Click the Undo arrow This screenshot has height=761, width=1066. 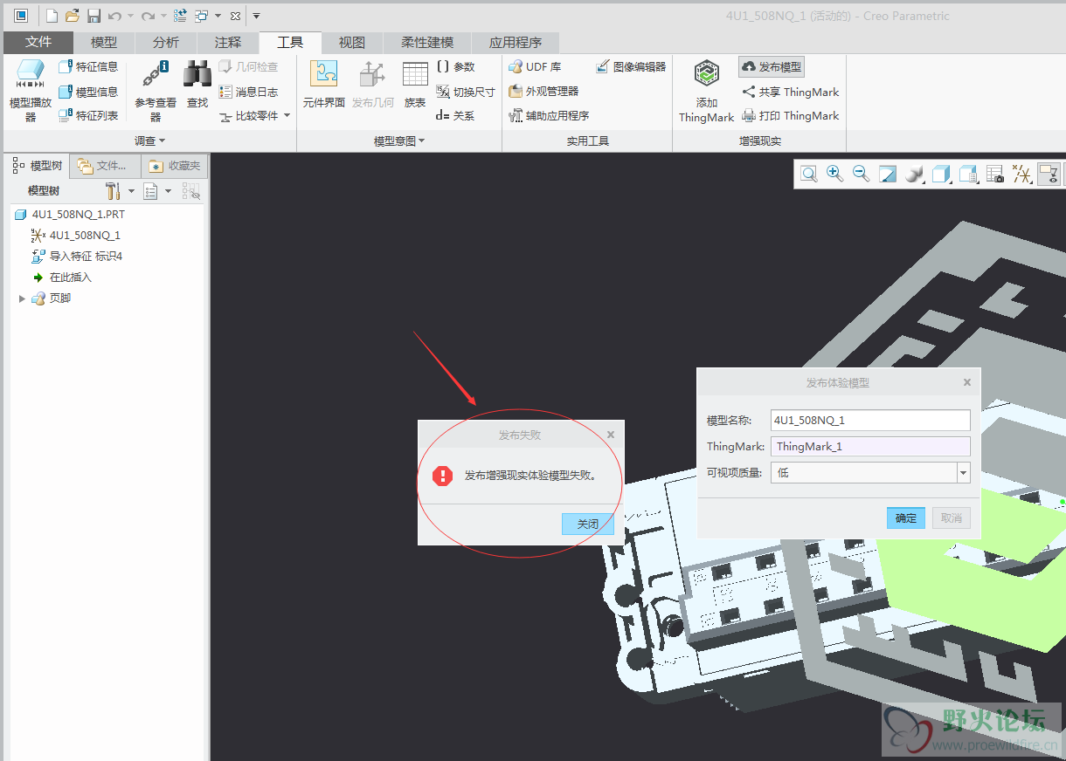point(114,16)
